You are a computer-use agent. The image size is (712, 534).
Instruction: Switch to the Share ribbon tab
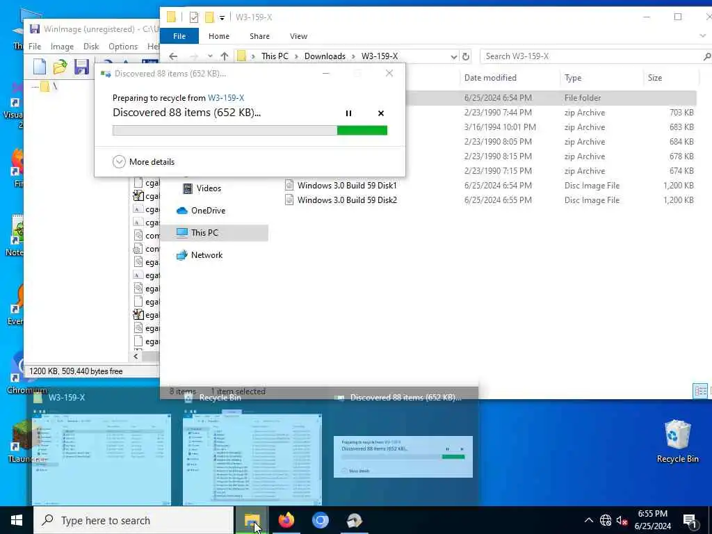[260, 36]
